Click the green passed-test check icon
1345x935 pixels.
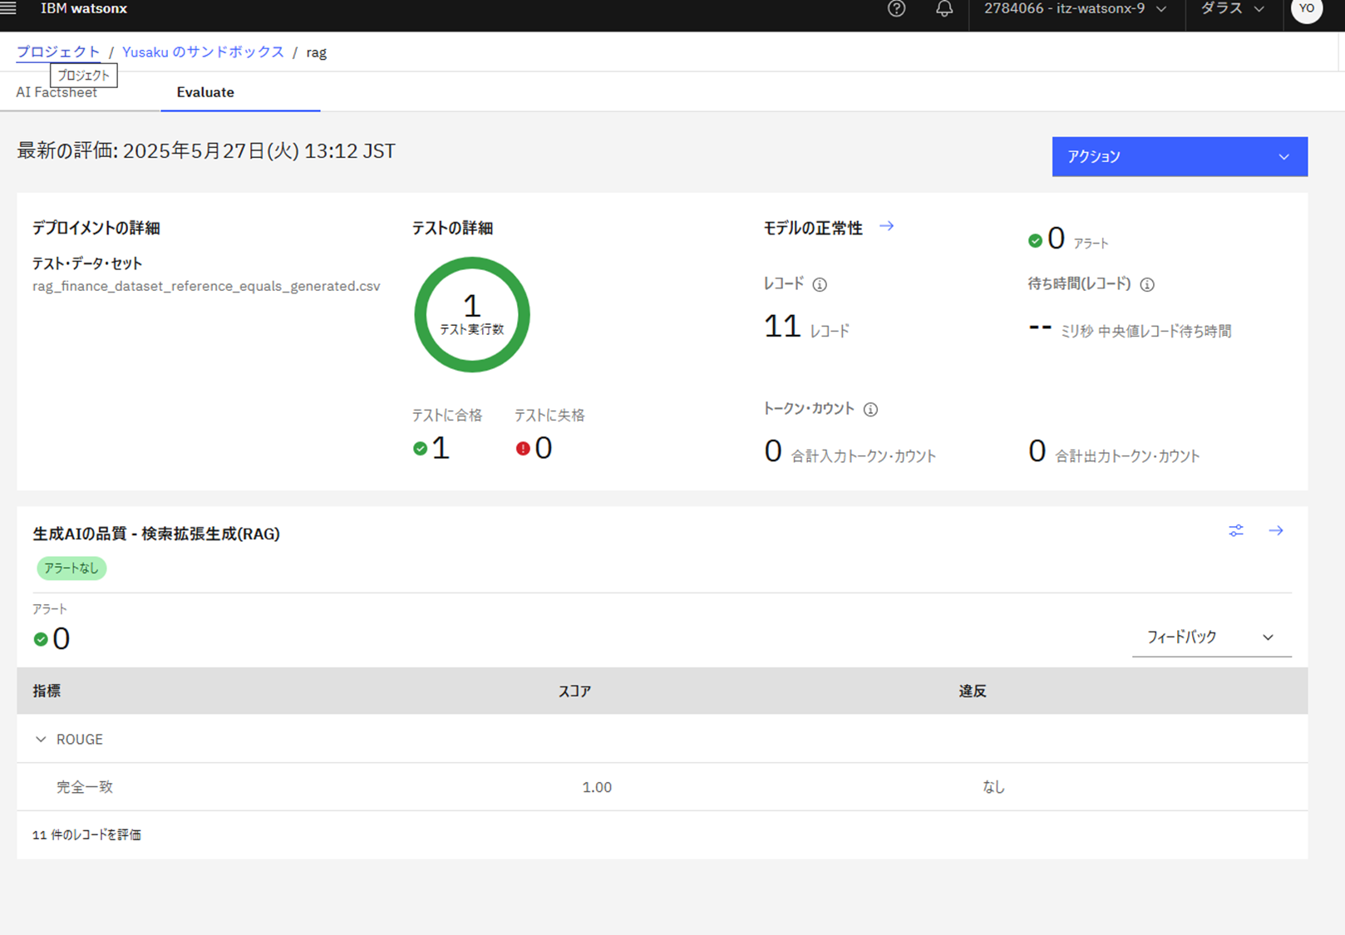(x=420, y=449)
